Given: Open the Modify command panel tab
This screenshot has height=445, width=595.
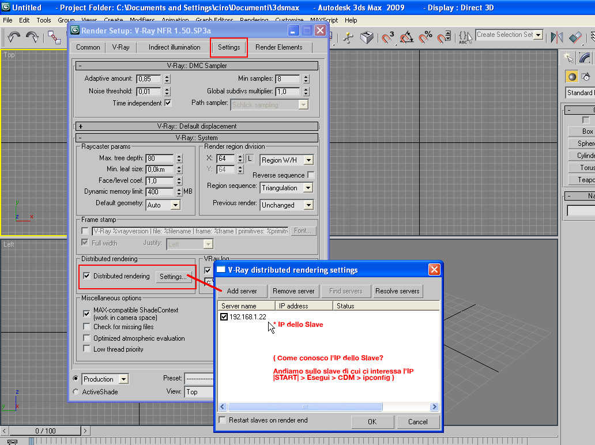Looking at the screenshot, I should (585, 58).
